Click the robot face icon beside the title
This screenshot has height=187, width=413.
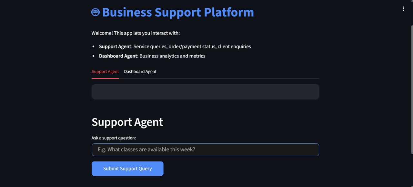point(95,12)
